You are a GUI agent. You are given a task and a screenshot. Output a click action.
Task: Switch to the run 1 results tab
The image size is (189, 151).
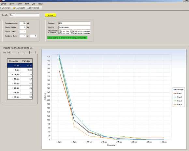coord(14,53)
